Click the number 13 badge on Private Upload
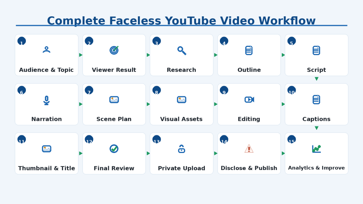This screenshot has height=204, width=363. pyautogui.click(x=156, y=140)
